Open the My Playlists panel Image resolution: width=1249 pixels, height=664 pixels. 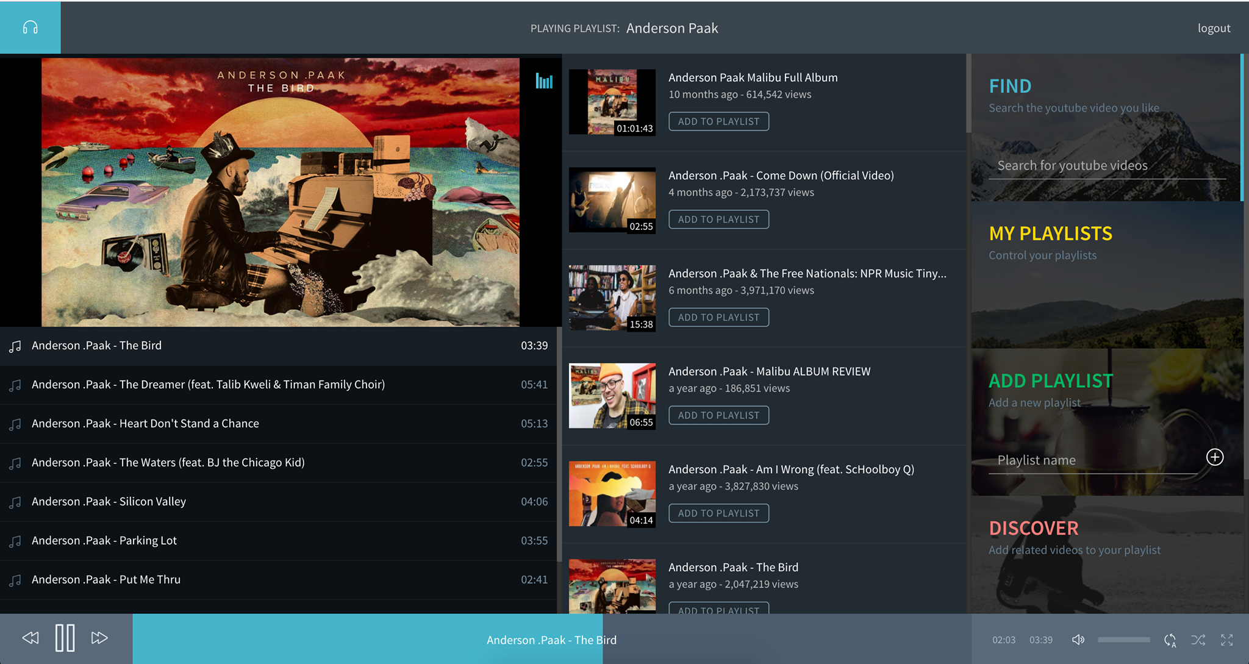1050,234
